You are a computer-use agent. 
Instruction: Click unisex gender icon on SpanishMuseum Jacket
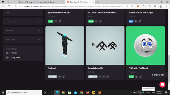point(60,21)
